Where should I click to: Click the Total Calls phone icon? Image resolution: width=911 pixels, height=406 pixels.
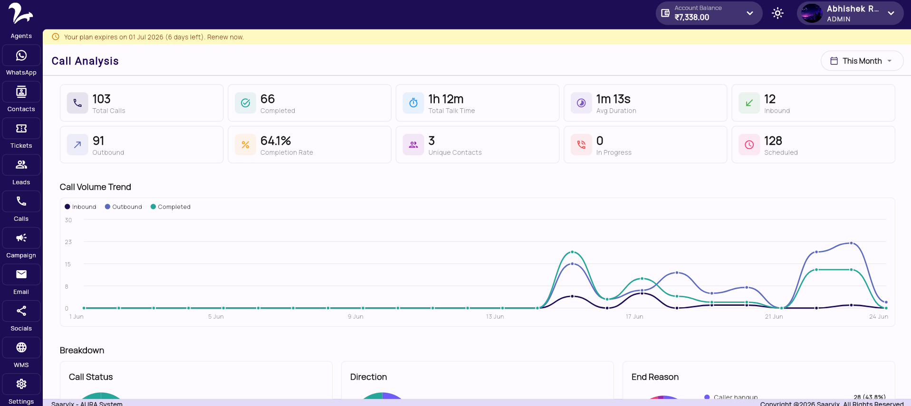pyautogui.click(x=77, y=103)
